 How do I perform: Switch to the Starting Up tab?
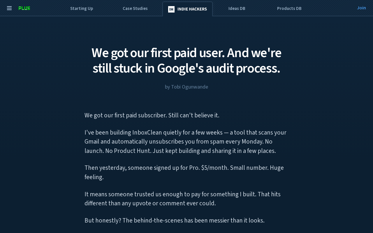click(x=82, y=8)
